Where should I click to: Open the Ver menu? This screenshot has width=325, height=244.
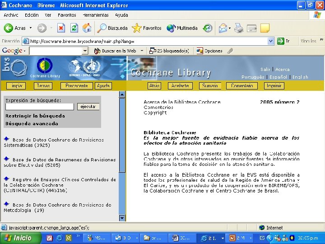[48, 15]
